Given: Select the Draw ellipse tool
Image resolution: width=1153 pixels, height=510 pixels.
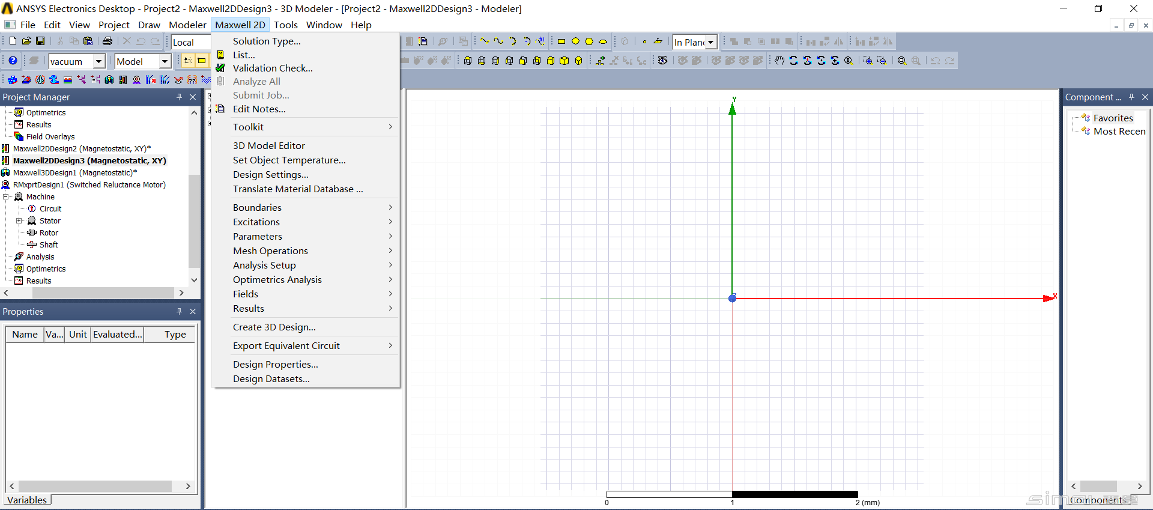Looking at the screenshot, I should (603, 41).
